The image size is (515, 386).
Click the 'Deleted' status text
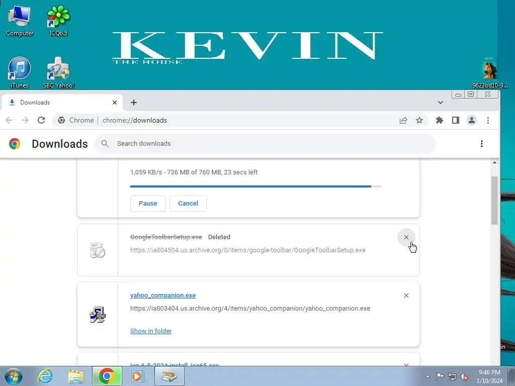point(219,237)
